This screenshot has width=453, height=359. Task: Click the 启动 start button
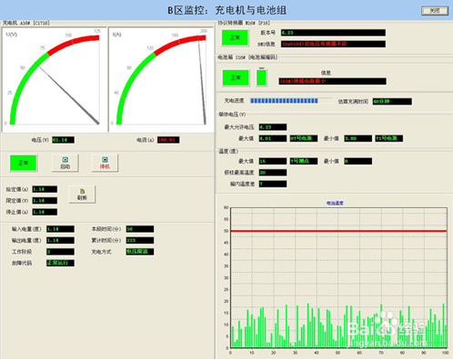[x=65, y=163]
